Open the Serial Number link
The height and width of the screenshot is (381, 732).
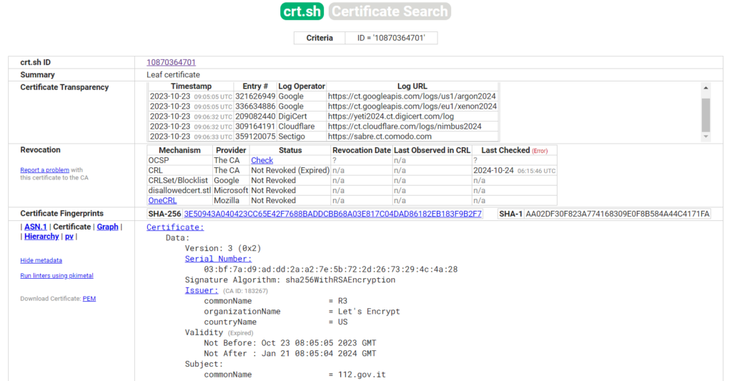pyautogui.click(x=218, y=259)
